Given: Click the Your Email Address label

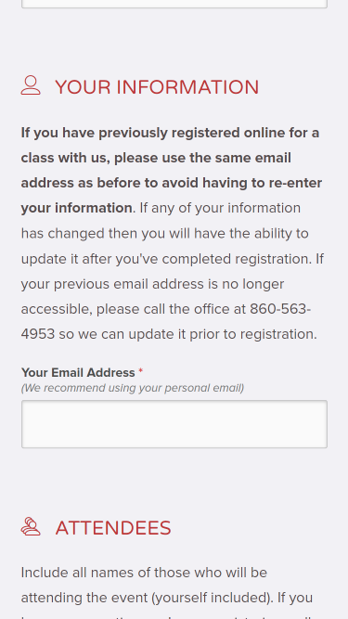Looking at the screenshot, I should tap(78, 373).
